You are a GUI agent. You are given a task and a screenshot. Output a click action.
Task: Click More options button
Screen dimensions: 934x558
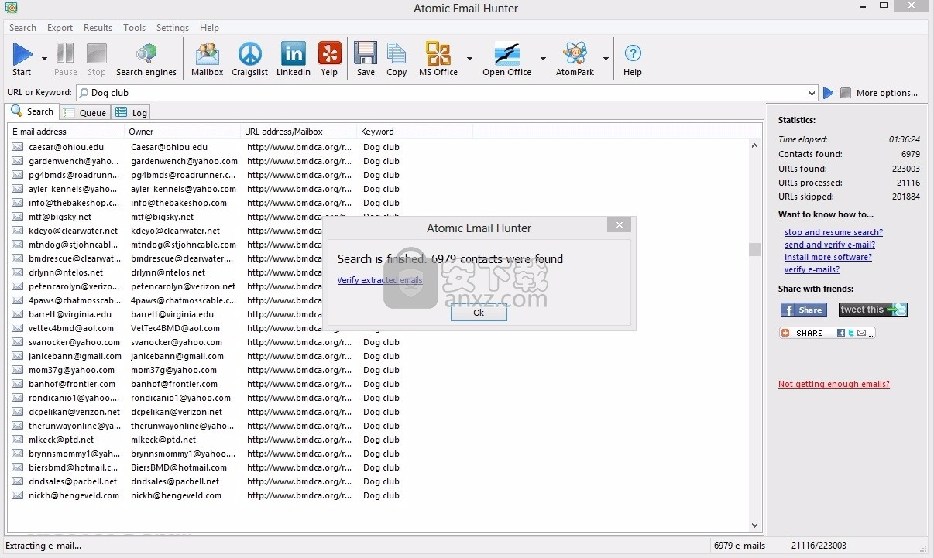tap(887, 93)
